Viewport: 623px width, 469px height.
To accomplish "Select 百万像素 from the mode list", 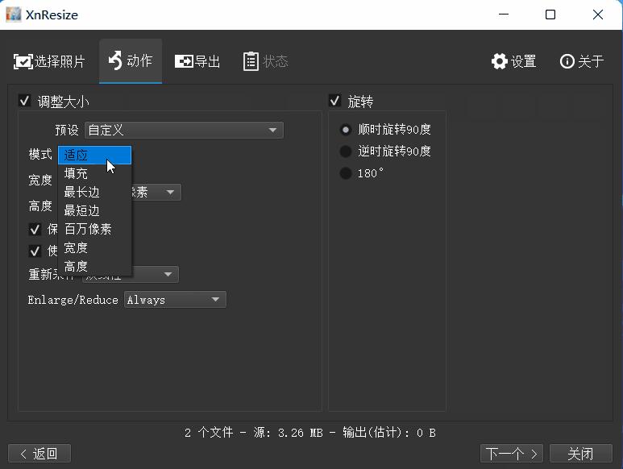I will [x=88, y=229].
